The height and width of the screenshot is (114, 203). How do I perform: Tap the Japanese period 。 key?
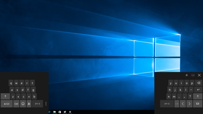[184, 96]
